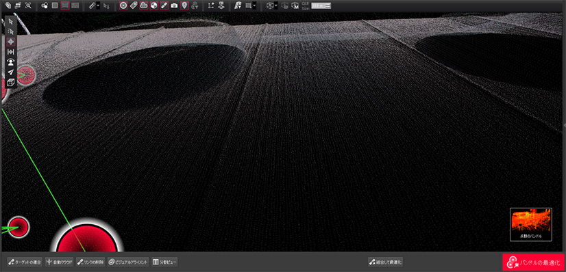Image resolution: width=566 pixels, height=272 pixels.
Task: Click the stacked-layers icon at toolbar start
Action: (8, 5)
